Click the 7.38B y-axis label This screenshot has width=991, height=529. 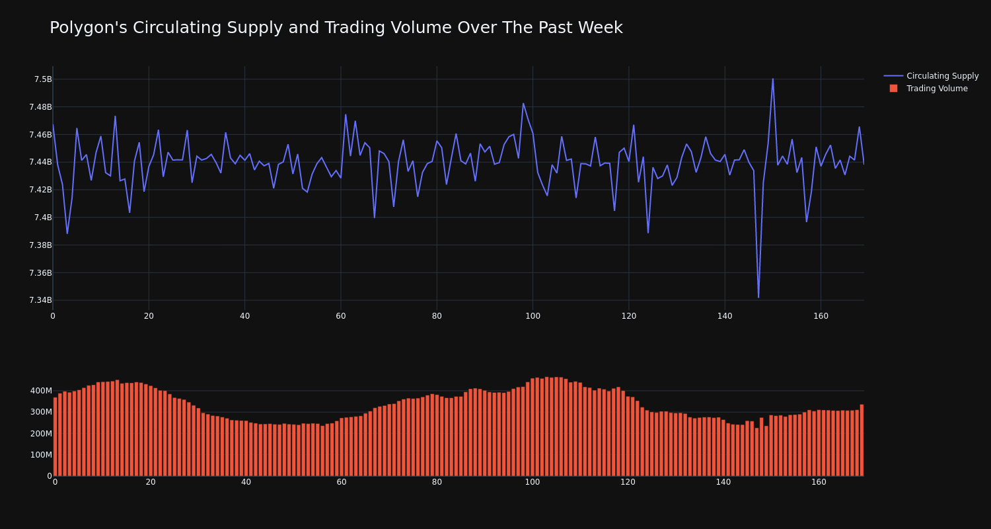pos(40,245)
